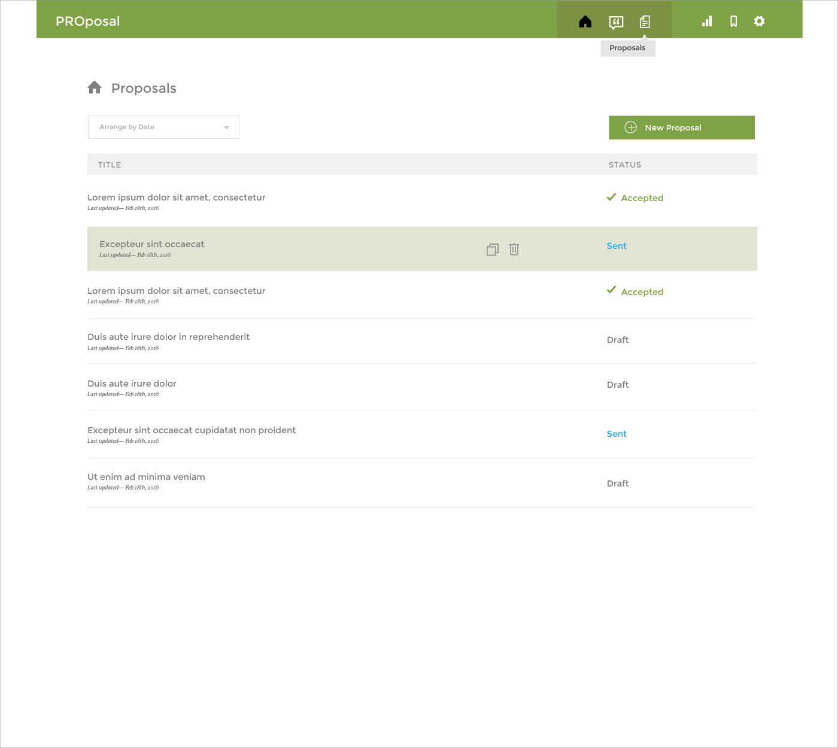The image size is (838, 748).
Task: Open Duis aute irure dolor in reprehenderit
Action: click(x=168, y=337)
